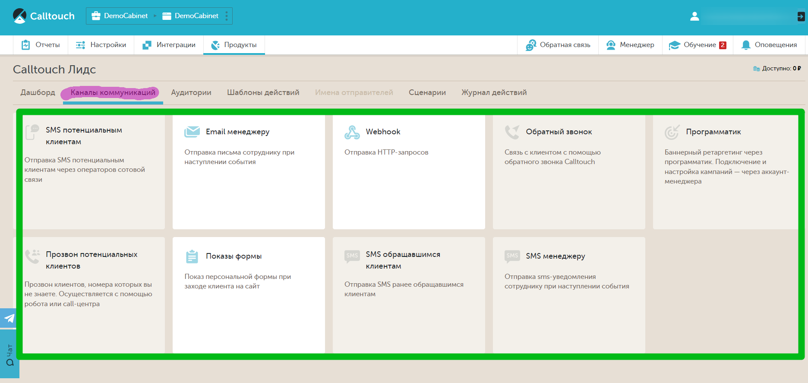
Task: Switch to Каналы коммуникаций tab
Action: [113, 92]
